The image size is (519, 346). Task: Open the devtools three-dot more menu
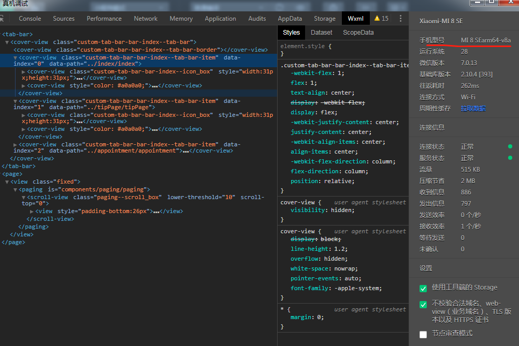(x=400, y=19)
